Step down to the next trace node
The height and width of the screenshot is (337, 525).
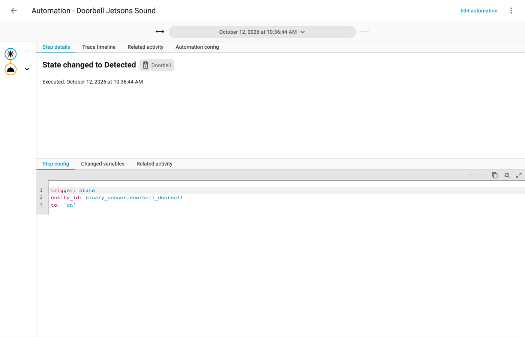point(27,69)
